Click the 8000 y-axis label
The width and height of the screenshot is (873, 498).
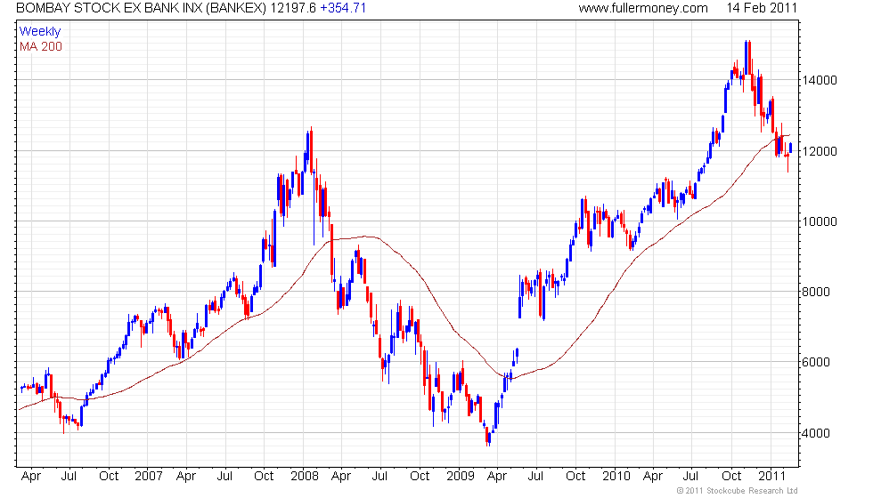(816, 292)
